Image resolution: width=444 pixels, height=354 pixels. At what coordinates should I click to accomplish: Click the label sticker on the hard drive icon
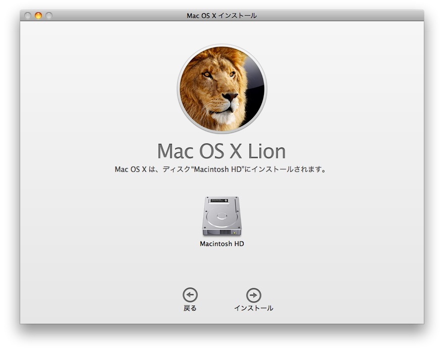219,200
